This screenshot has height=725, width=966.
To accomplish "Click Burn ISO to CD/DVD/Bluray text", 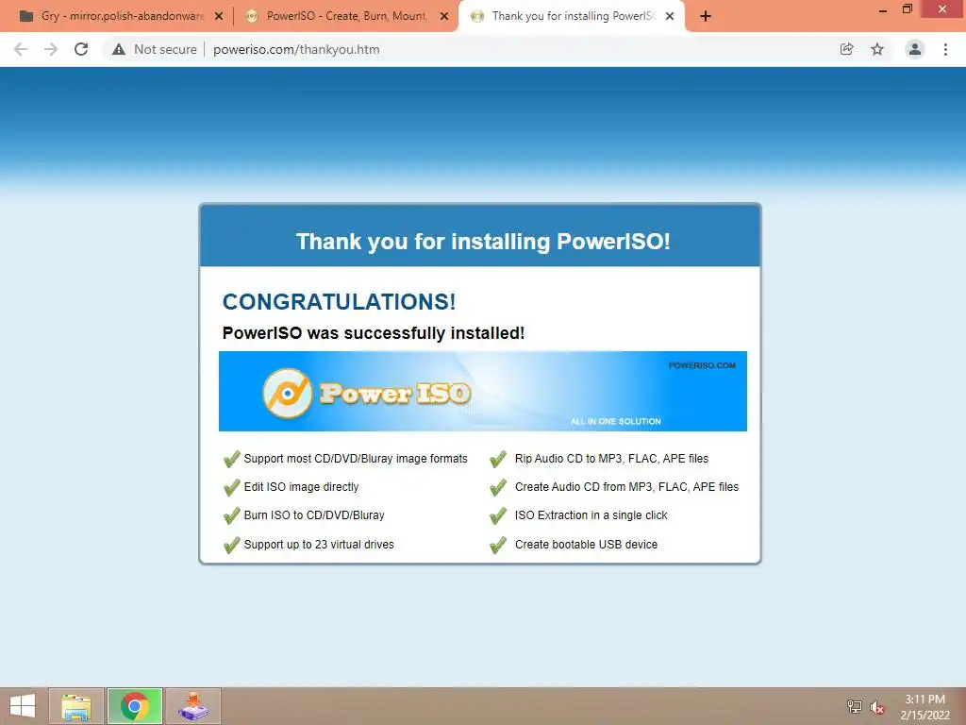I will pos(314,515).
